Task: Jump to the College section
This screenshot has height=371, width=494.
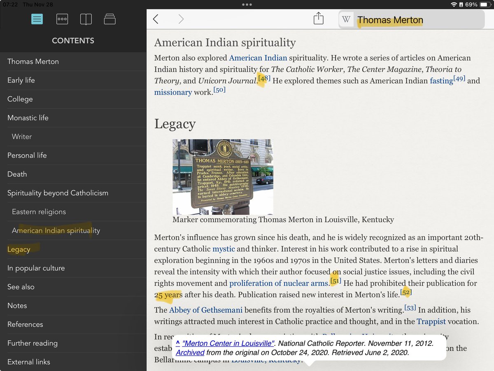Action: coord(73,99)
